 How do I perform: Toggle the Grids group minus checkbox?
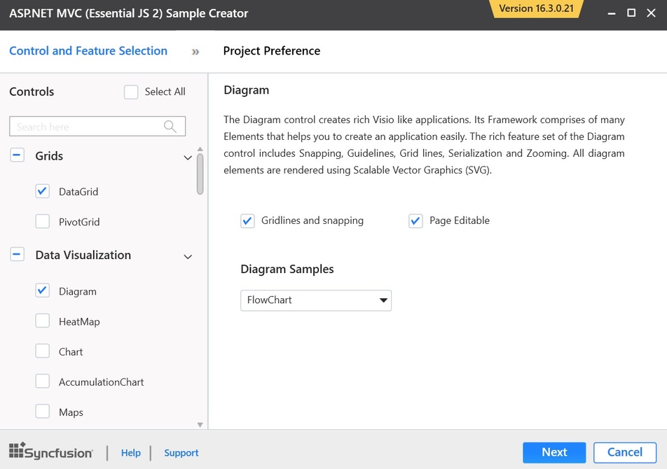(x=17, y=156)
